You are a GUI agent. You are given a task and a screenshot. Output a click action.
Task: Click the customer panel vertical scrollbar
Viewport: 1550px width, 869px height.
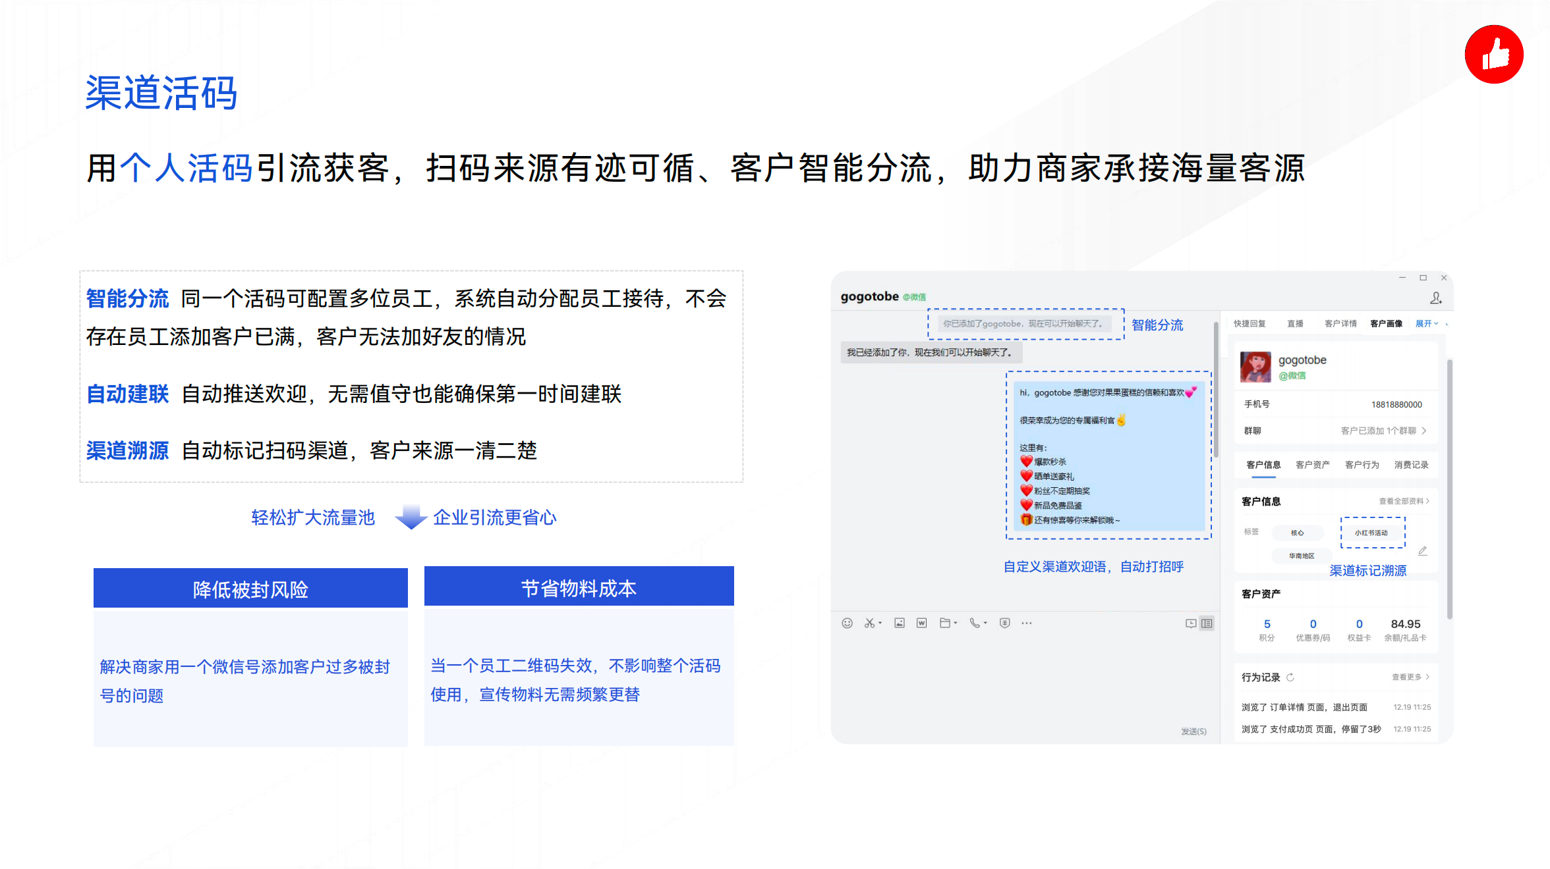pos(1449,487)
